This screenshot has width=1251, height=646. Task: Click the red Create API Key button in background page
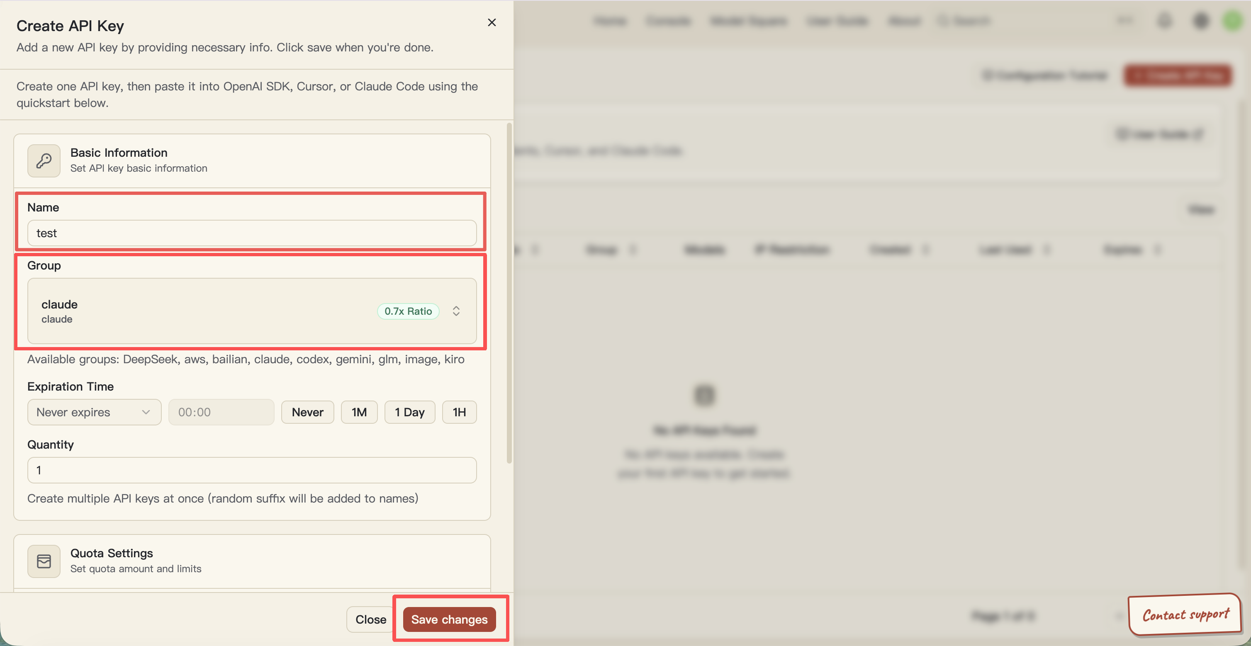tap(1178, 76)
